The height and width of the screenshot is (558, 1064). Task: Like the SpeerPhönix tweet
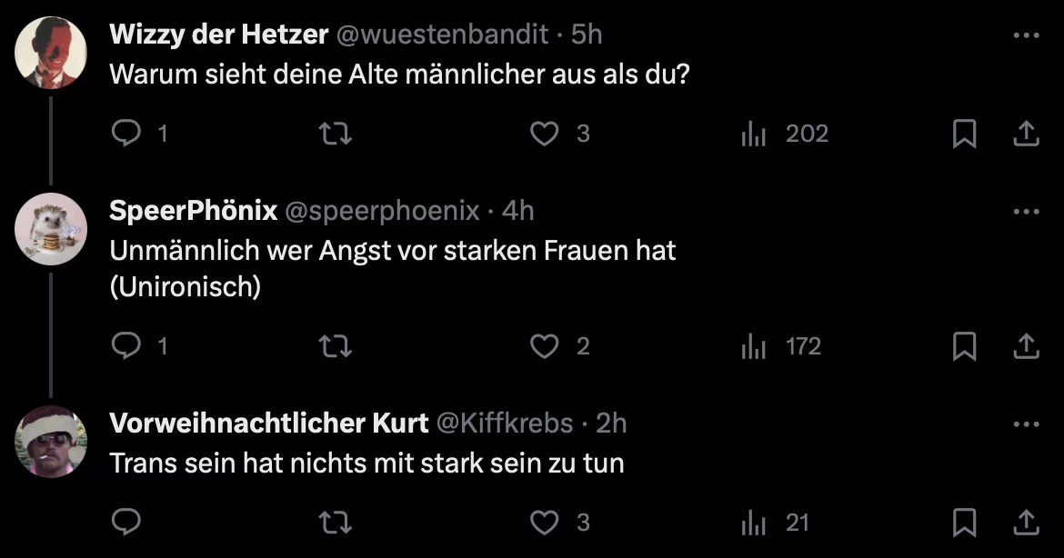(x=544, y=346)
